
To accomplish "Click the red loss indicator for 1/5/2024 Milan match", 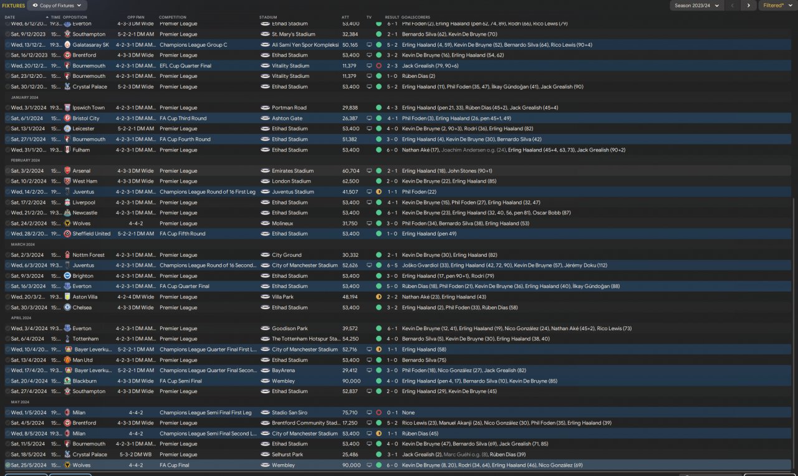I will coord(378,412).
